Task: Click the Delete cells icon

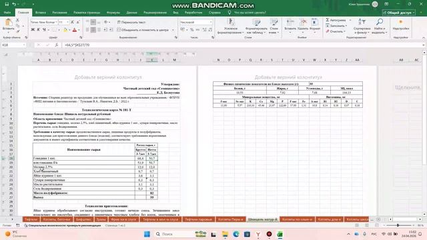Action: click(303, 22)
